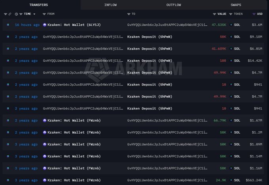Open the '16 hours ago' transaction link

[x=27, y=25]
